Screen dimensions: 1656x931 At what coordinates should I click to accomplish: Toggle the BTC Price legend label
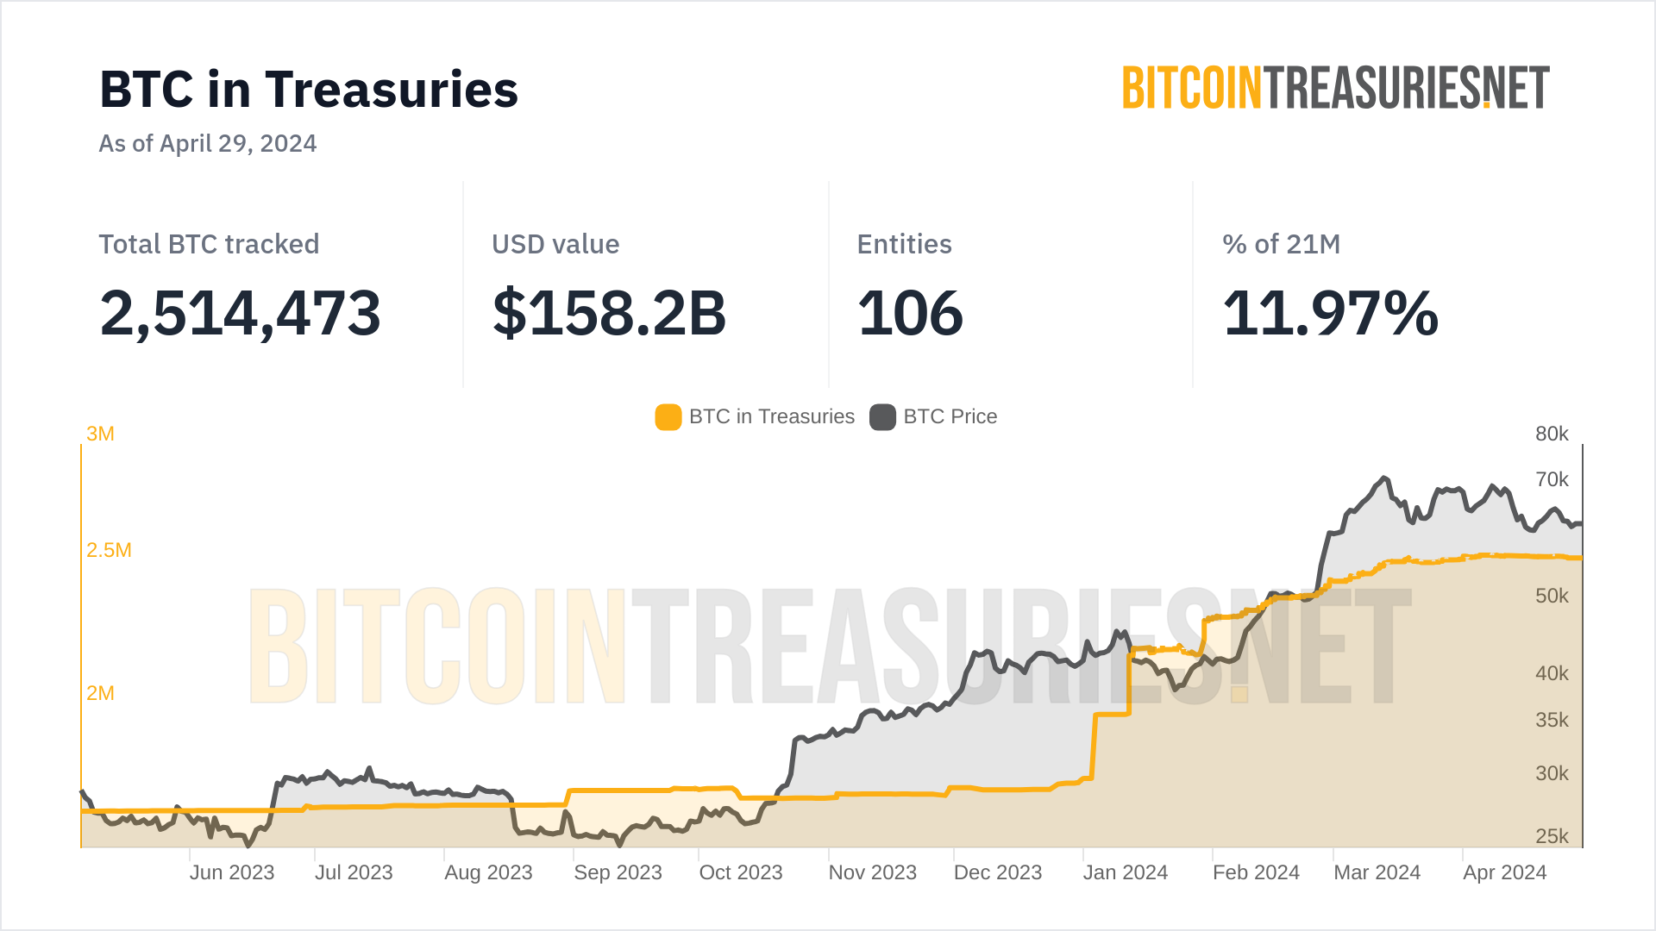pyautogui.click(x=950, y=417)
